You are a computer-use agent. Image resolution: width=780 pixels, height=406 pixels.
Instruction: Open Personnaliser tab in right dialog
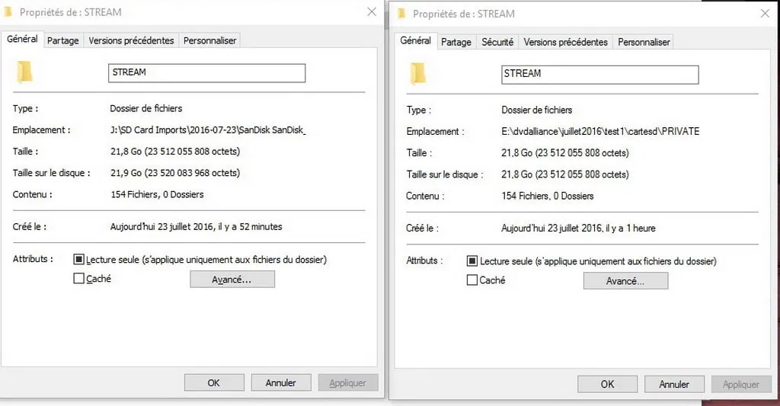point(644,42)
